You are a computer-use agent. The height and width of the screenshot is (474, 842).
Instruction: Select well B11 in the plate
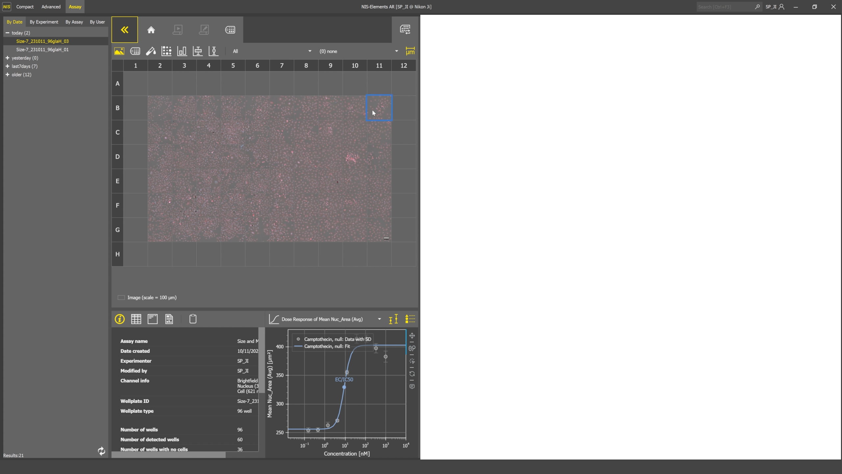click(379, 108)
